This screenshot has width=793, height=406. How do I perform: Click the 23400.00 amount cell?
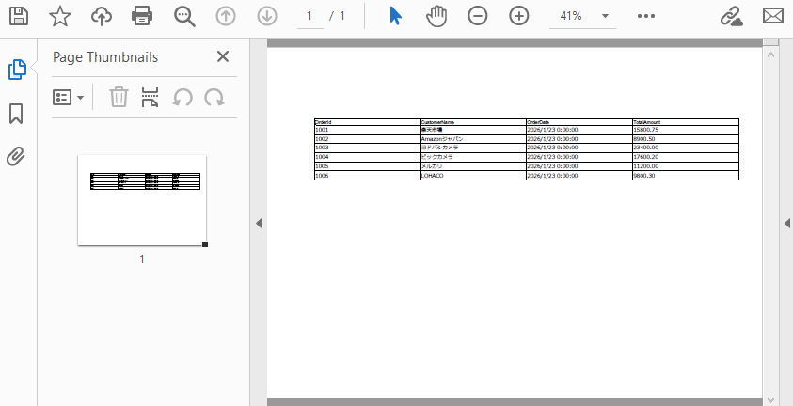pyautogui.click(x=686, y=148)
